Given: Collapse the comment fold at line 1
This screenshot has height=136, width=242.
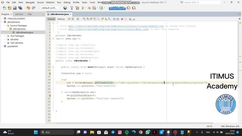Looking at the screenshot, I should pyautogui.click(x=53, y=23).
